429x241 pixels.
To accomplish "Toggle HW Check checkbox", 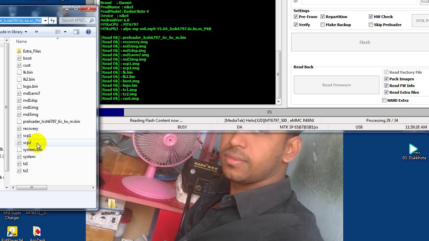I will coord(371,17).
